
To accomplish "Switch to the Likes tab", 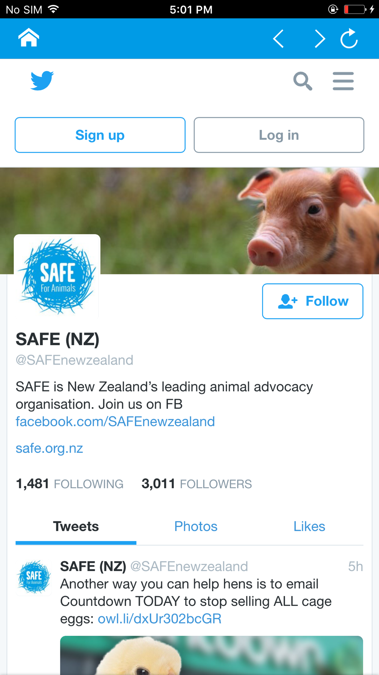I will [309, 527].
